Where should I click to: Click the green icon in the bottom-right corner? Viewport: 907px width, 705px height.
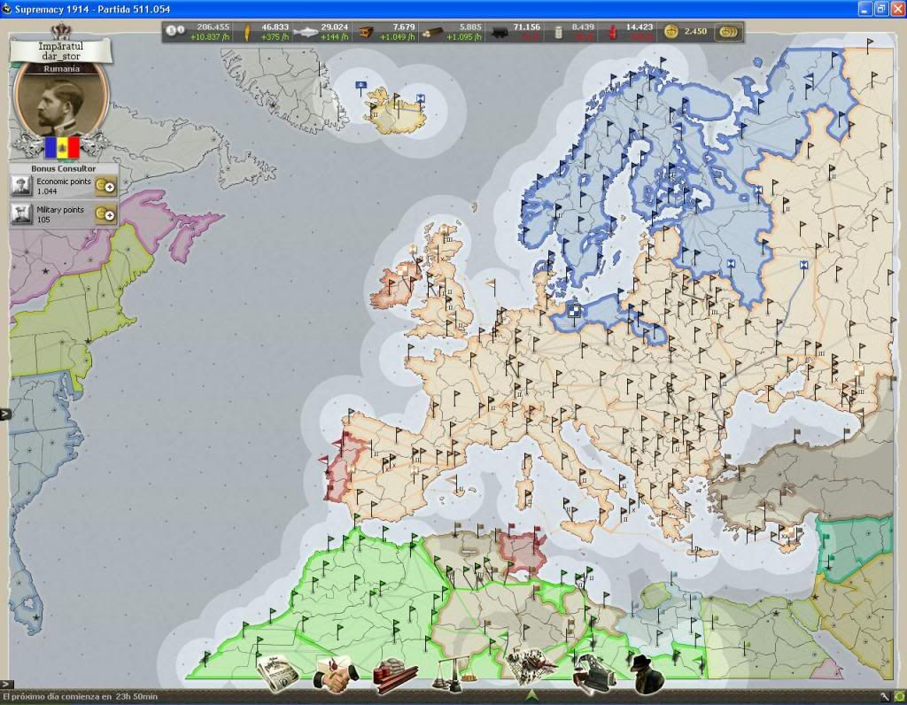[x=900, y=697]
